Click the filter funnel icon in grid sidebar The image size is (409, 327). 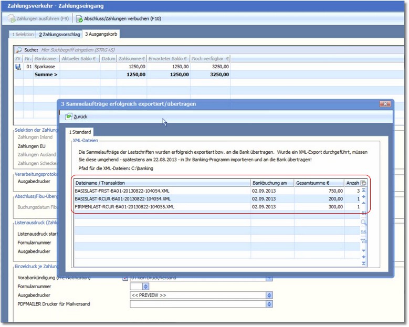click(364, 241)
